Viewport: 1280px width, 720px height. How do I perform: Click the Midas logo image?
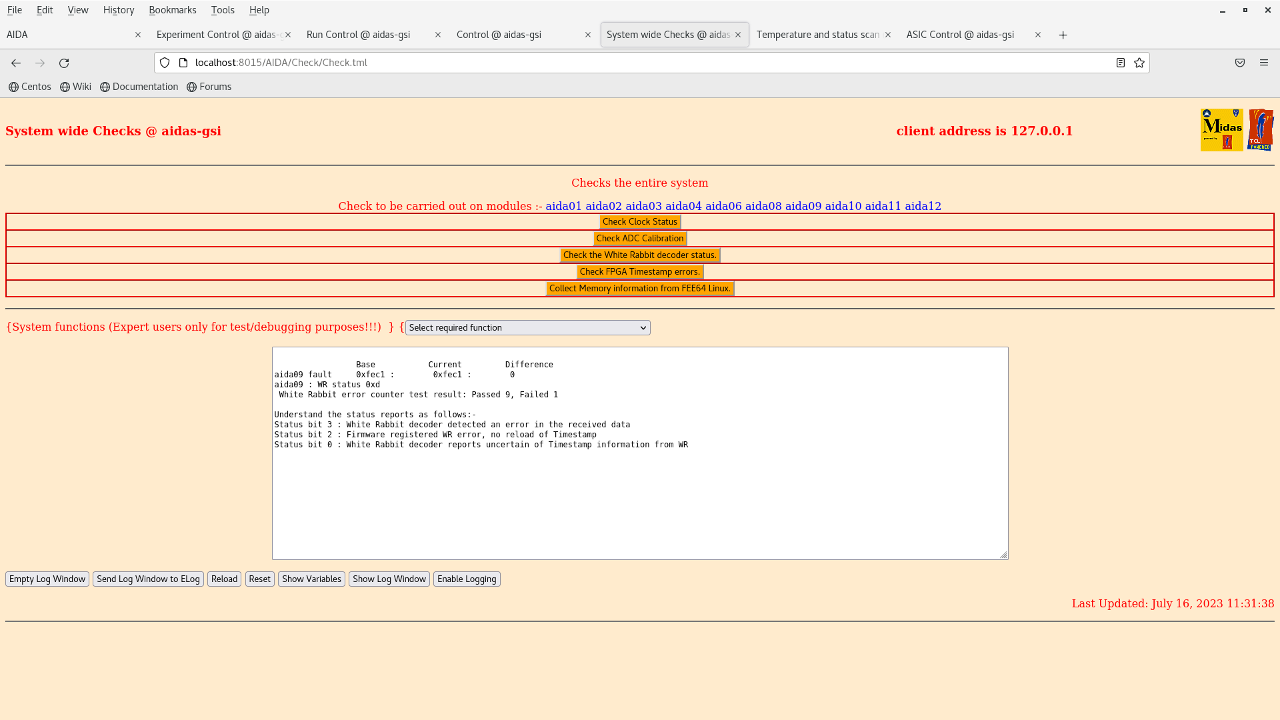[1221, 130]
